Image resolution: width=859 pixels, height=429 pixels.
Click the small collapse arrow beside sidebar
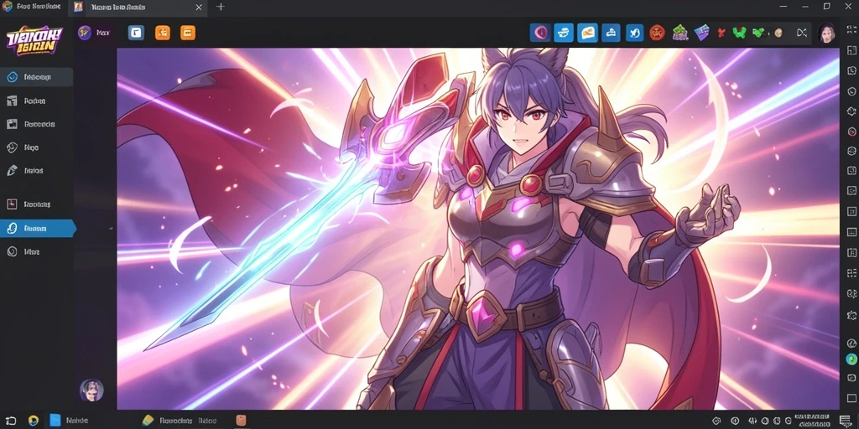(112, 228)
